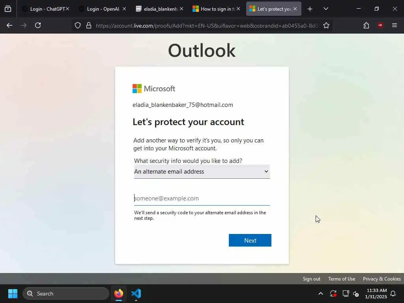This screenshot has width=404, height=303.
Task: Open uBlock Origin extension icon
Action: point(380,25)
